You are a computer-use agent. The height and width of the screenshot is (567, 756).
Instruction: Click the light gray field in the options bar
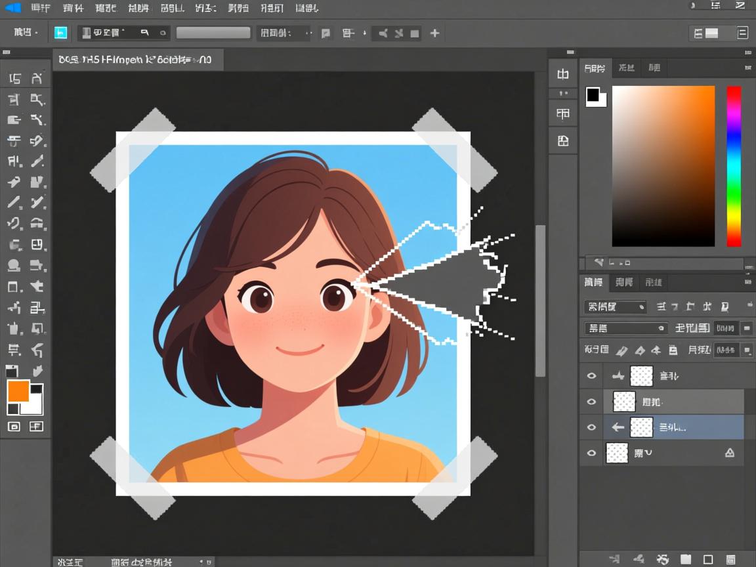click(x=213, y=33)
